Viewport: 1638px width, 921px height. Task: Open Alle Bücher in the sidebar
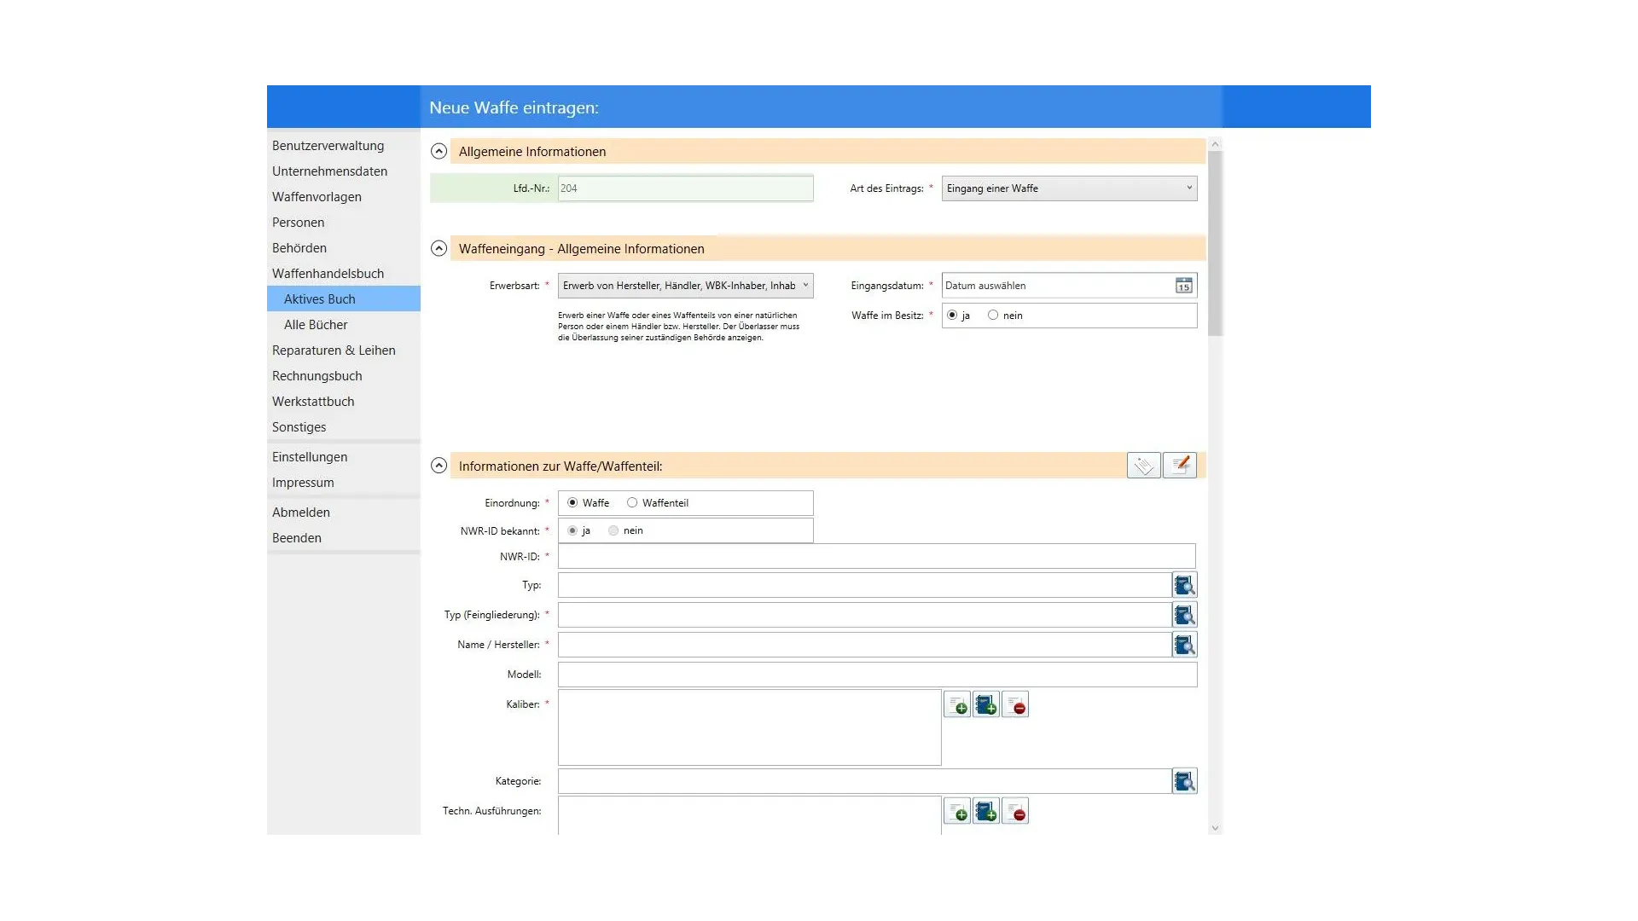pyautogui.click(x=316, y=325)
